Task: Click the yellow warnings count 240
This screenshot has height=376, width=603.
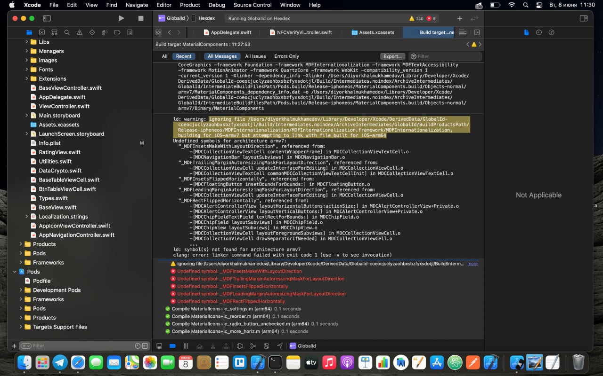Action: [416, 18]
